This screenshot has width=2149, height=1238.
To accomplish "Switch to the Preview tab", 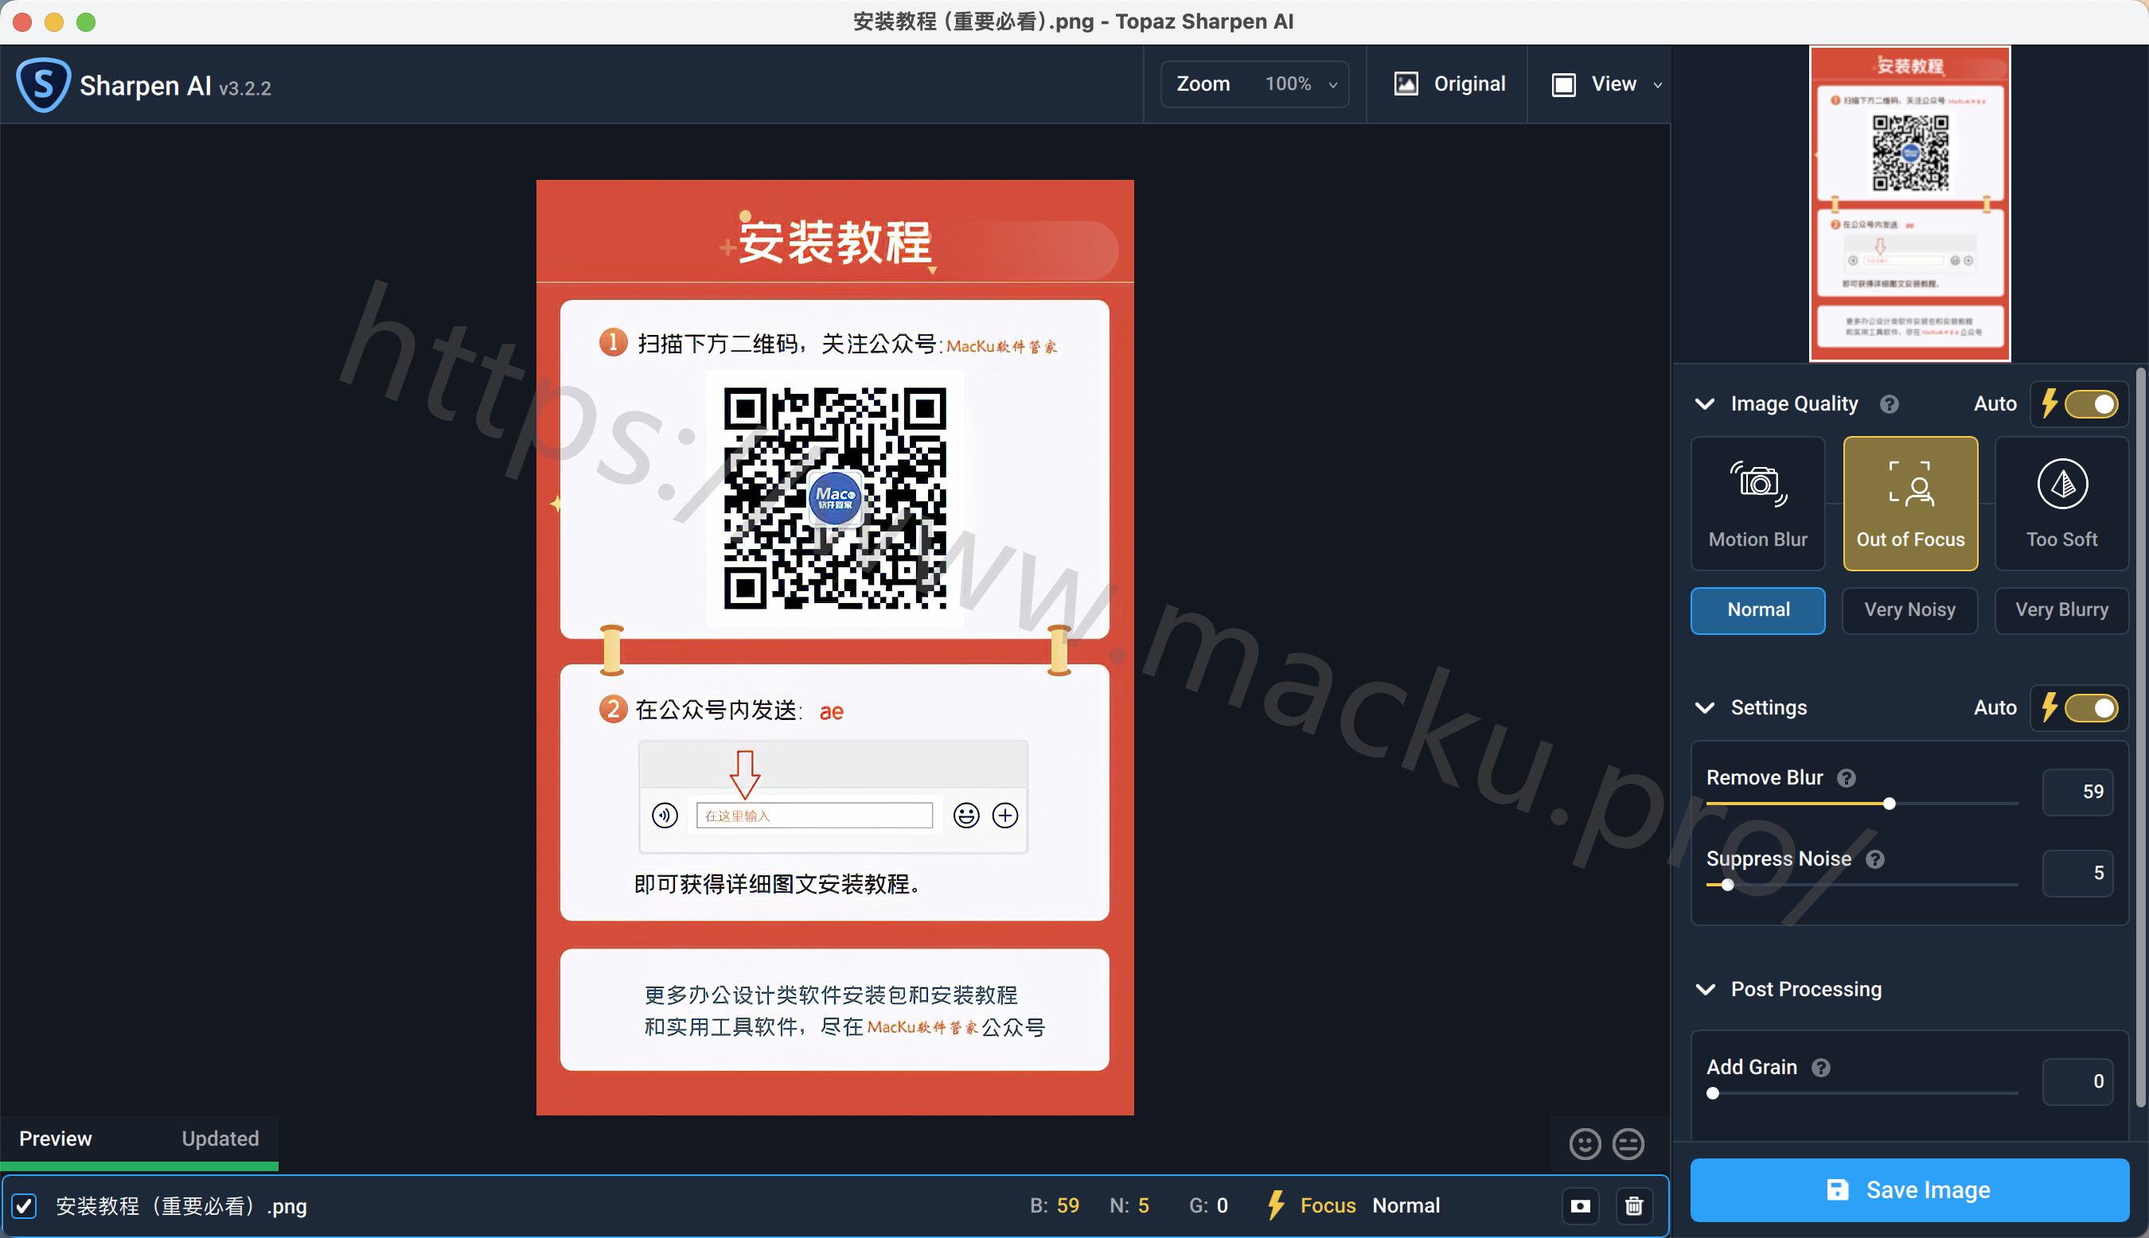I will coord(55,1139).
